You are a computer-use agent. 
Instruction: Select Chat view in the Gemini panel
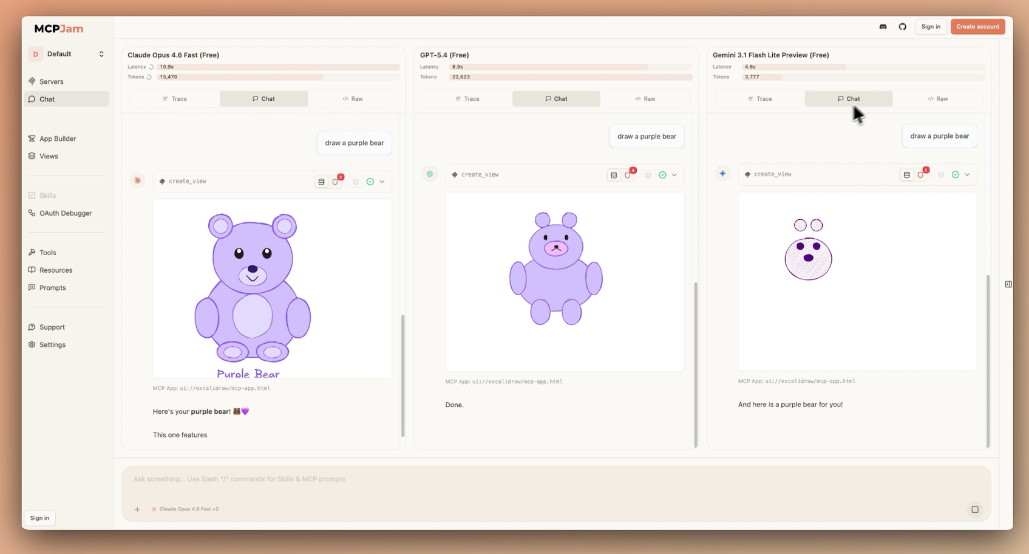pyautogui.click(x=848, y=98)
